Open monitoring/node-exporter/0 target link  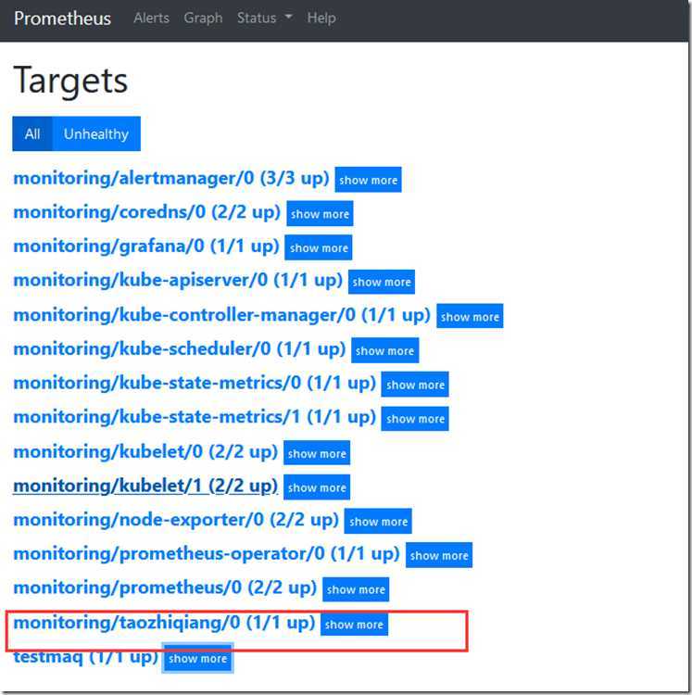tap(176, 520)
